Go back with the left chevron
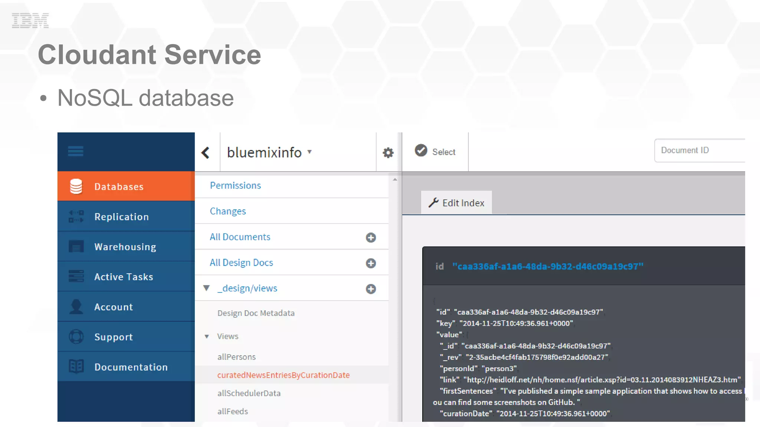Screen dimensions: 760x427 tap(206, 152)
